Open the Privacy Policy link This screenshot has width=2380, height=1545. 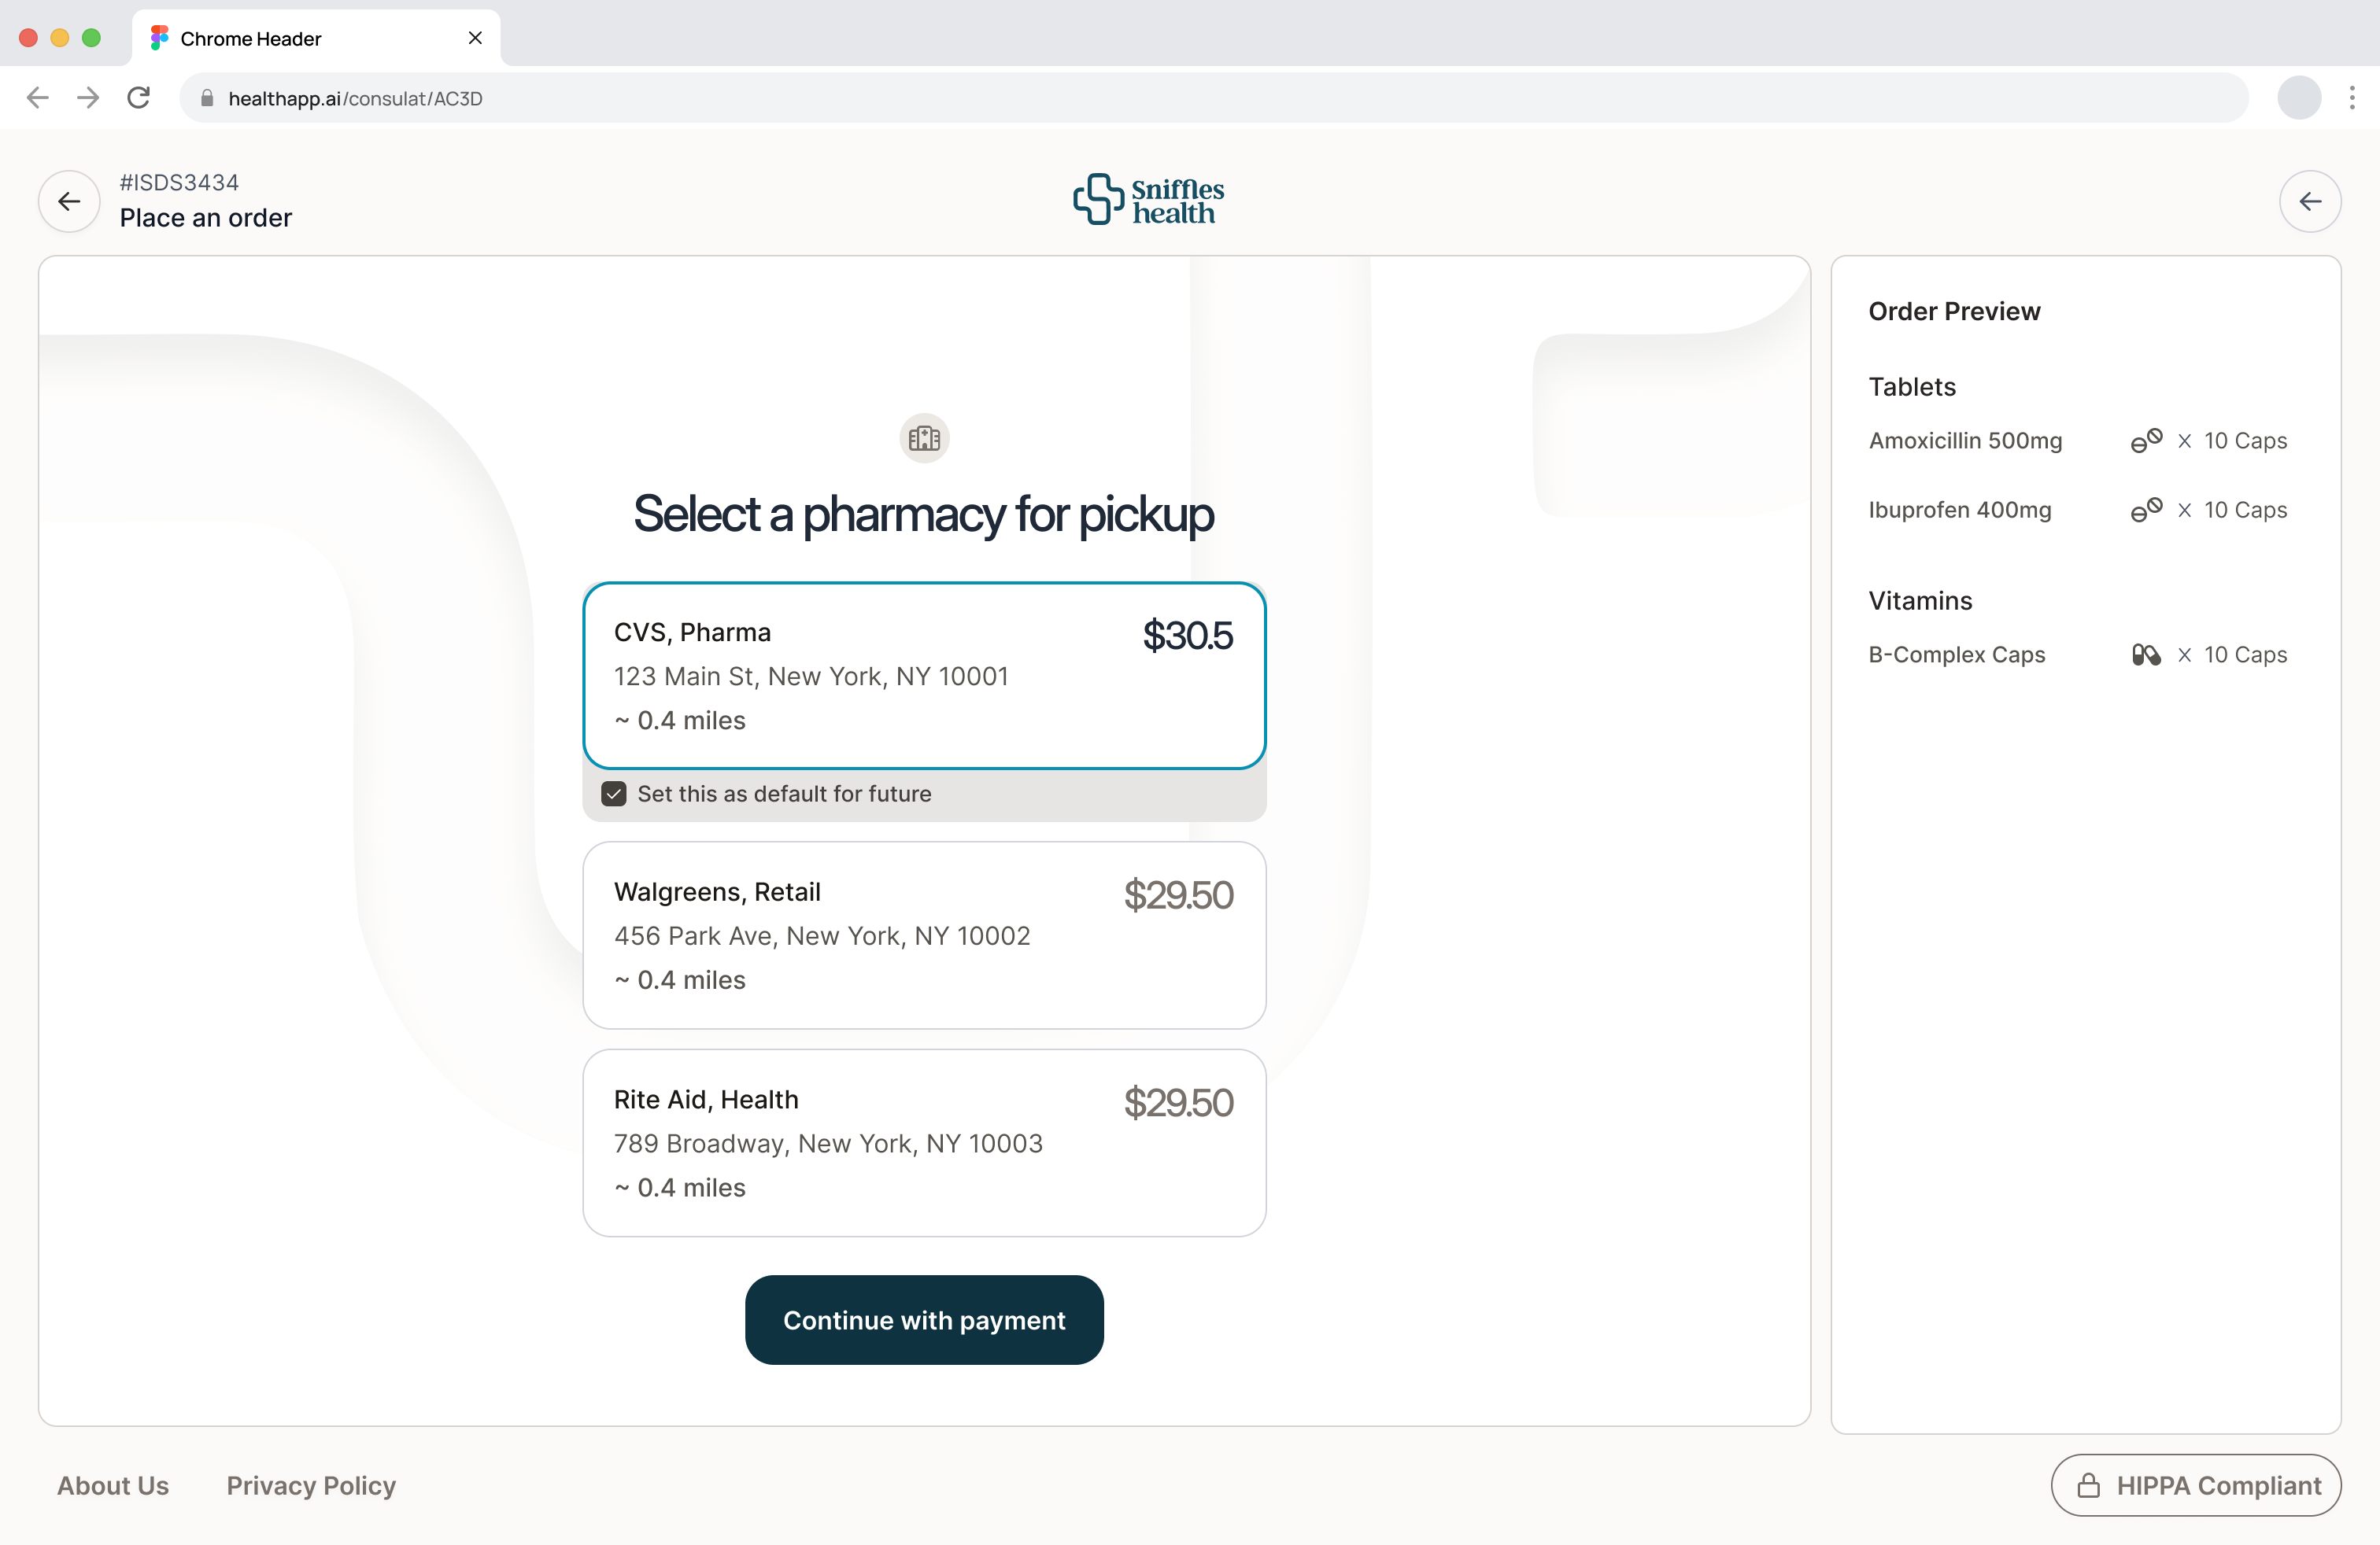(311, 1486)
